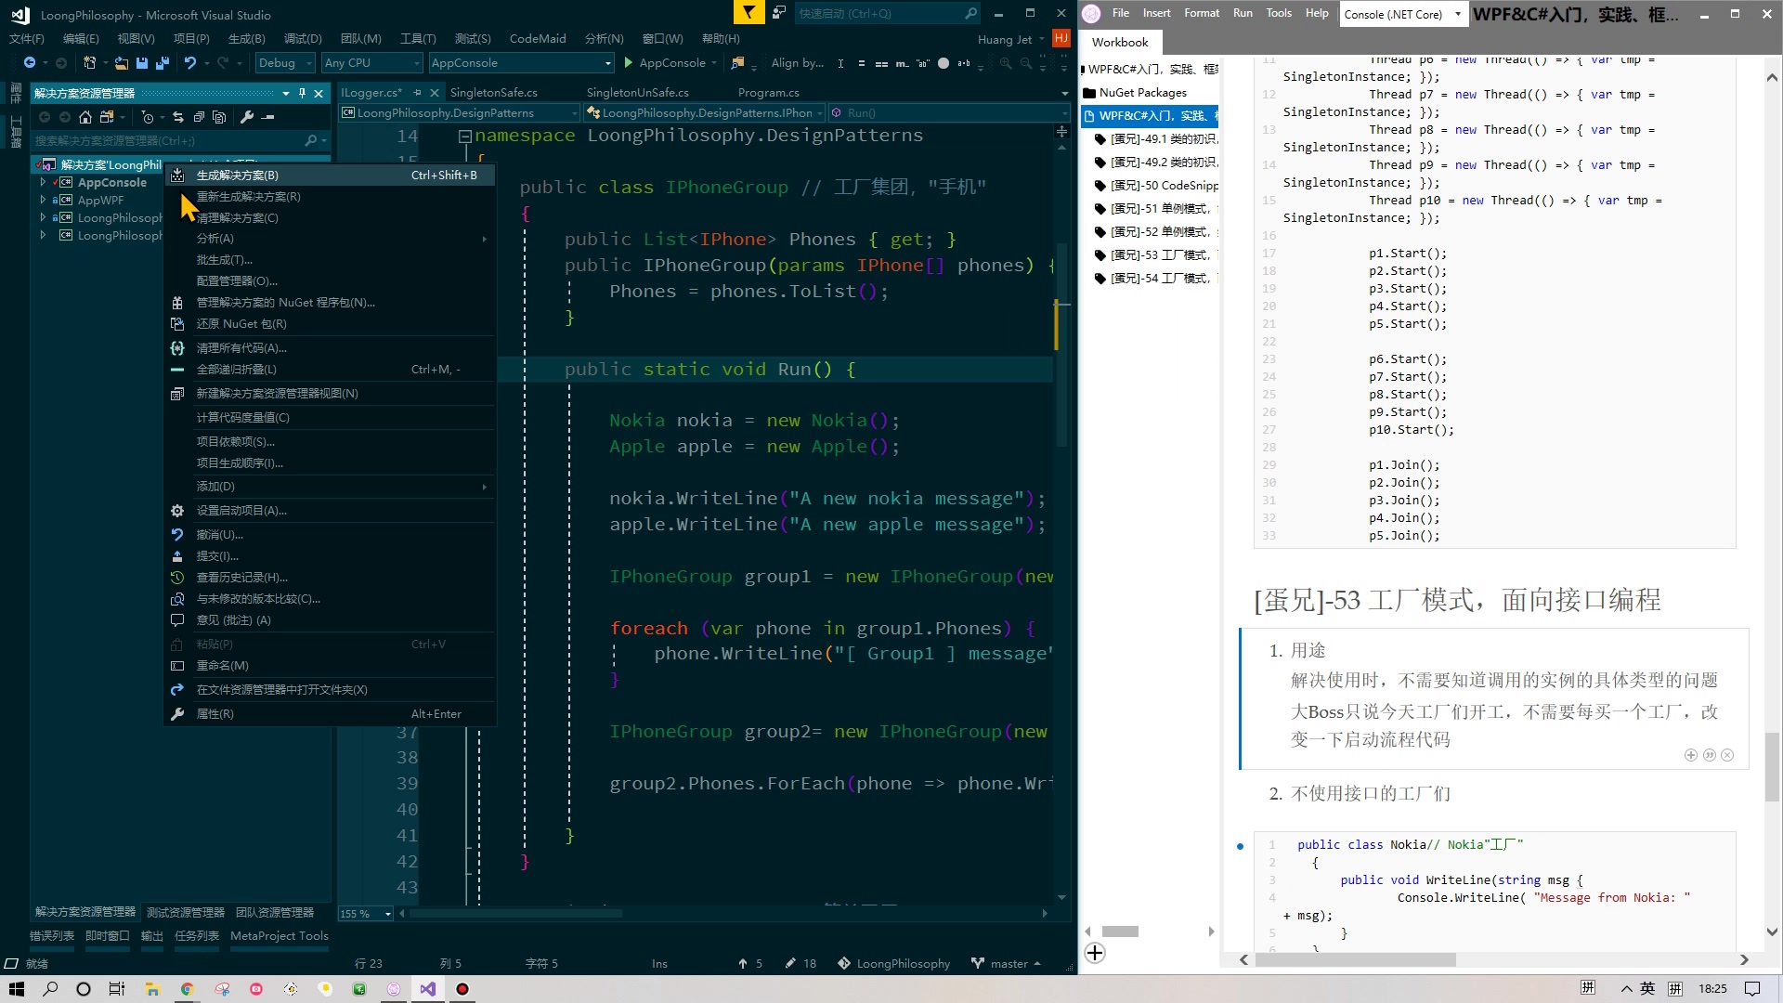Click the Pending Changes Filter clock icon

pos(147,117)
